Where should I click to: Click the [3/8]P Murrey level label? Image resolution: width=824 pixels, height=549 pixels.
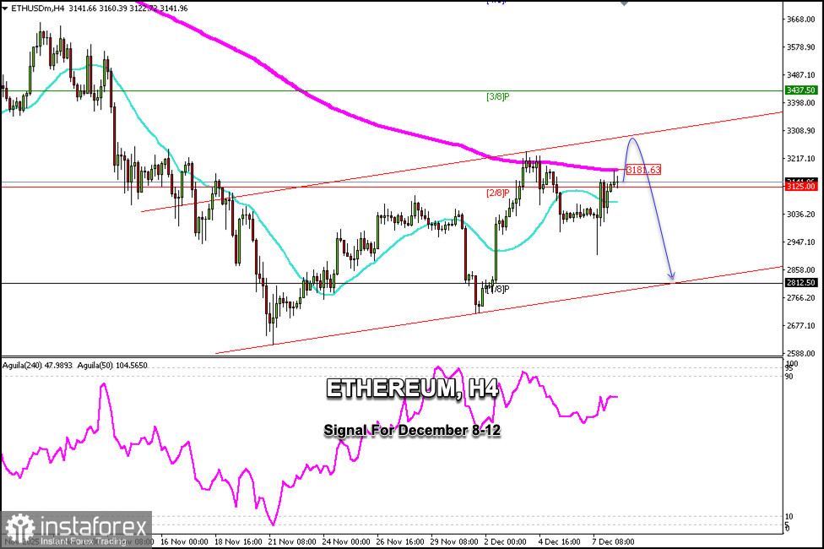click(x=497, y=97)
